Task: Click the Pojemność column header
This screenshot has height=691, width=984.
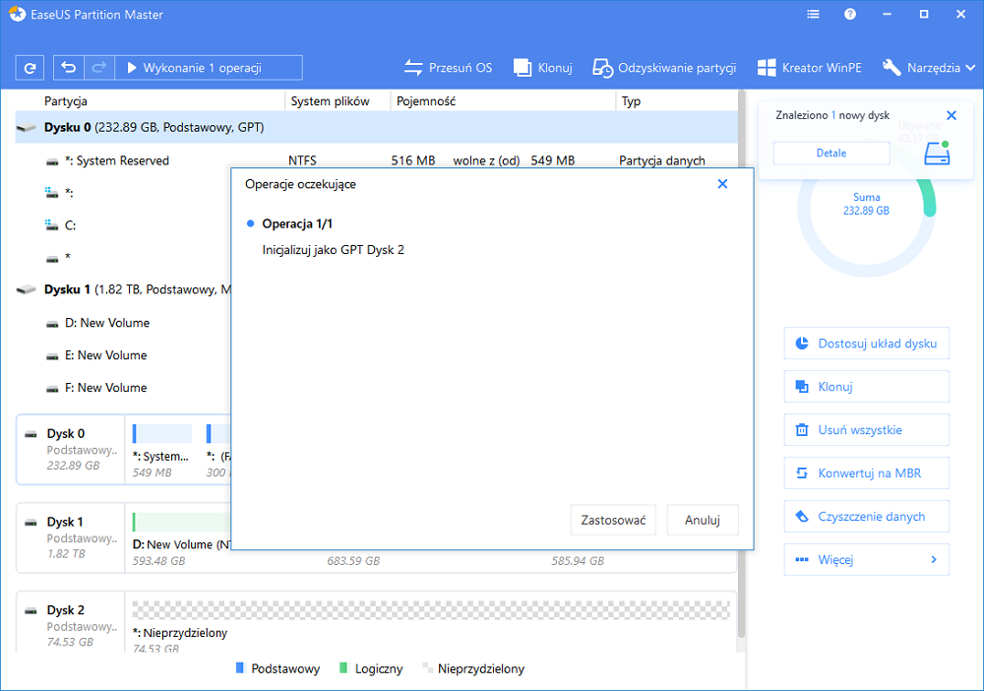Action: pos(426,101)
